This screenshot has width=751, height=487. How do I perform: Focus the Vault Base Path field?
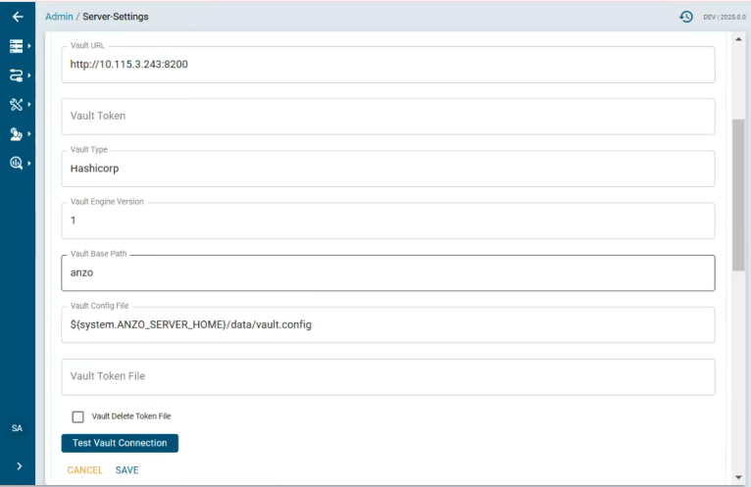388,273
